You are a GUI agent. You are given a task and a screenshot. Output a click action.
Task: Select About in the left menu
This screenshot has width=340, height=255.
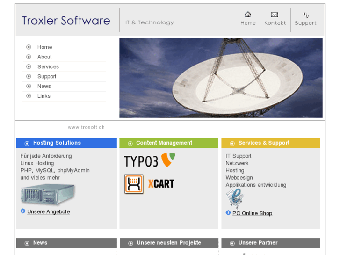pos(44,57)
